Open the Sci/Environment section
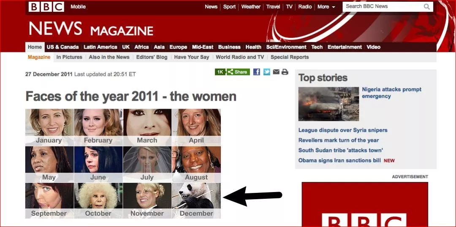456x227 pixels. 286,47
